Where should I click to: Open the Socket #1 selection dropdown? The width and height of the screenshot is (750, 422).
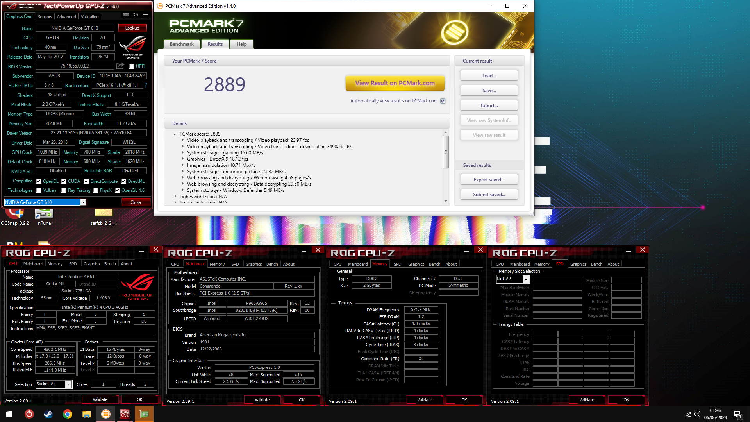pos(68,384)
